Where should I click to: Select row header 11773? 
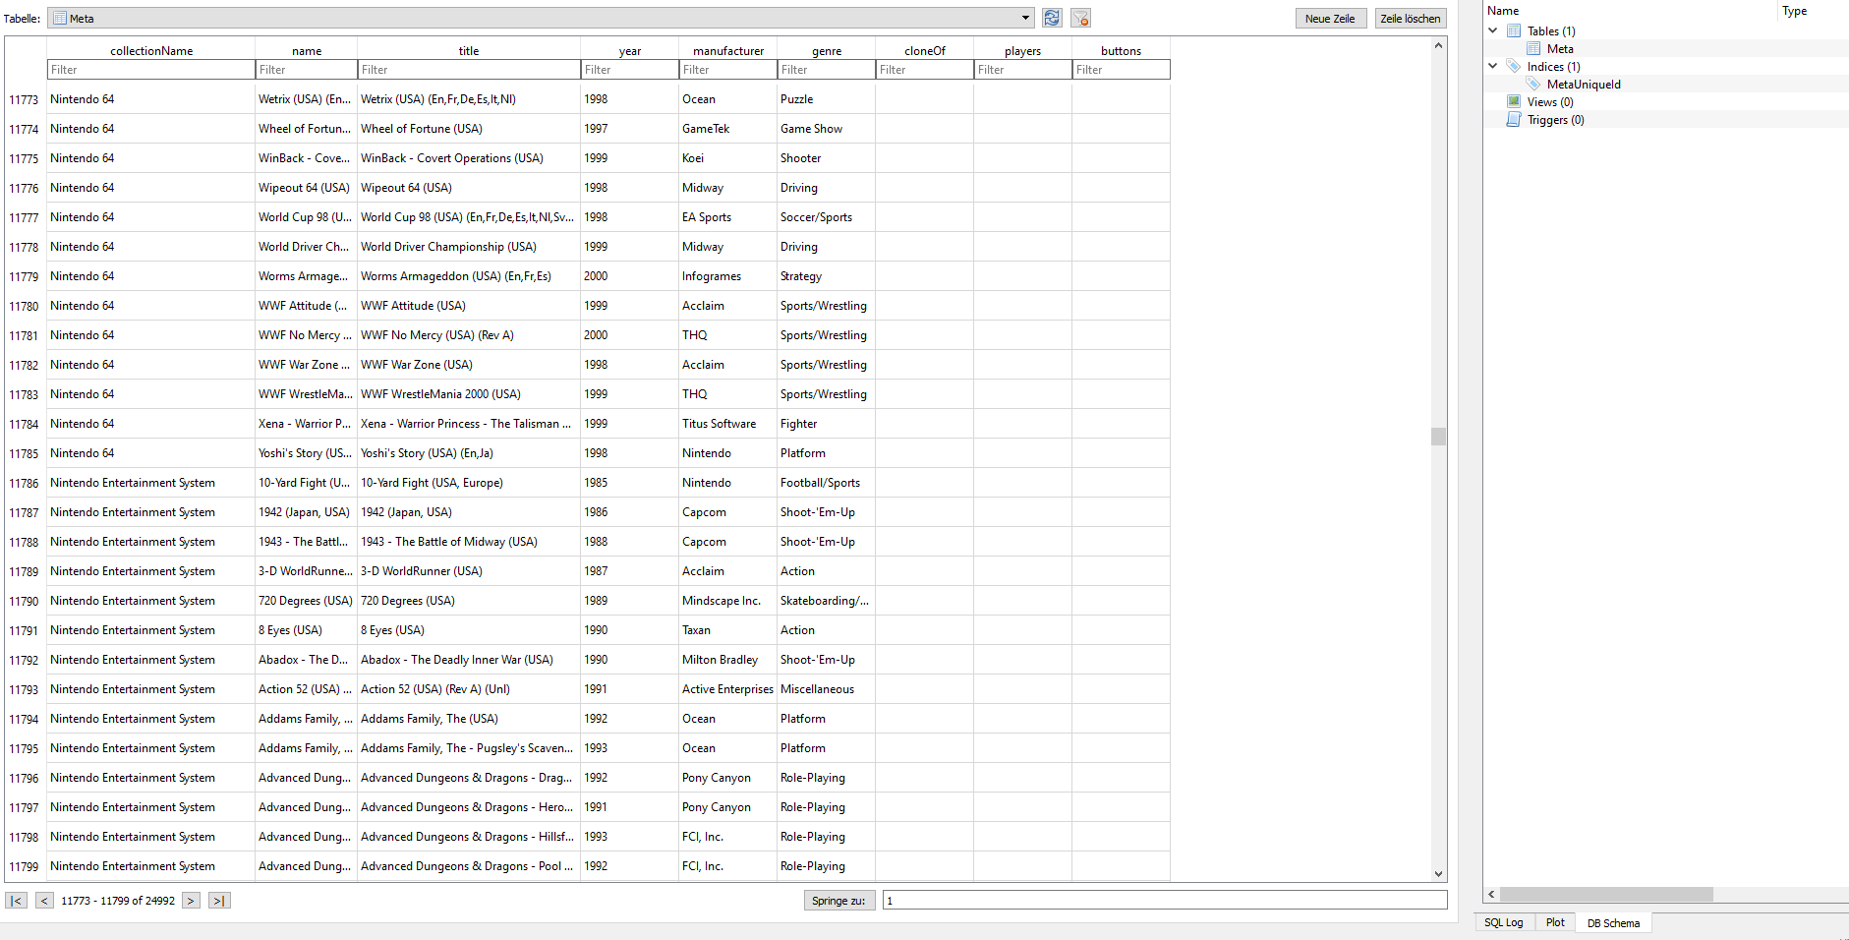(25, 99)
